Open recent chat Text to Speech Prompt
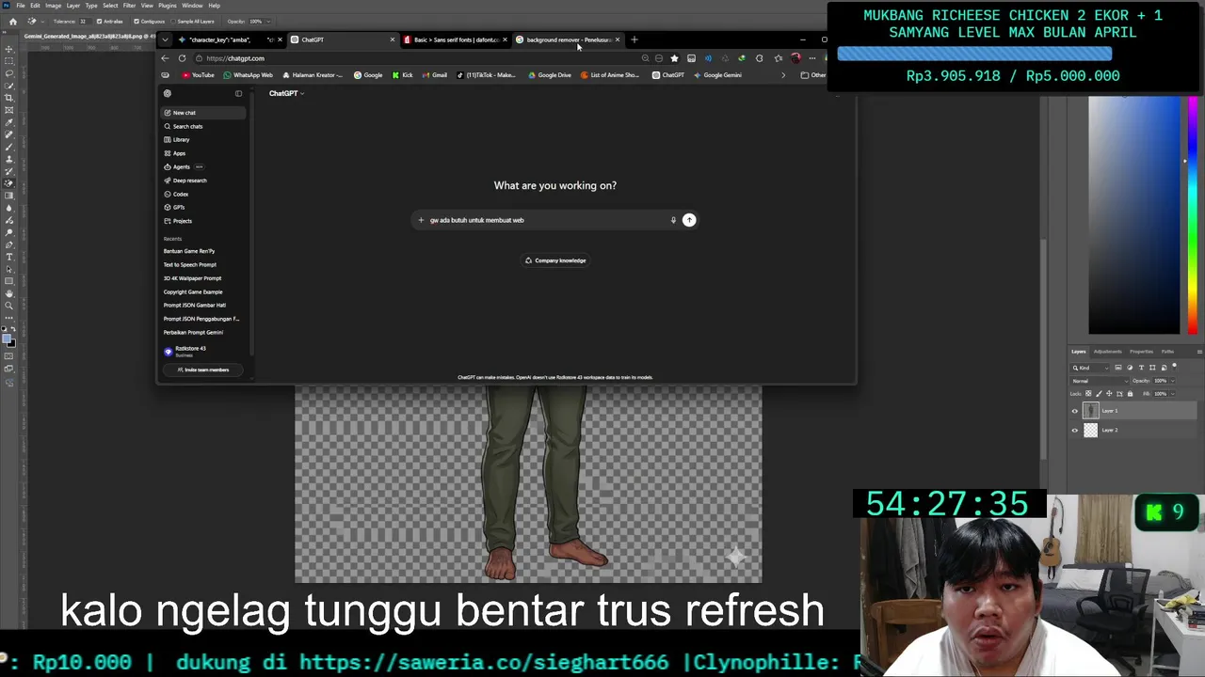1205x677 pixels. coord(190,264)
